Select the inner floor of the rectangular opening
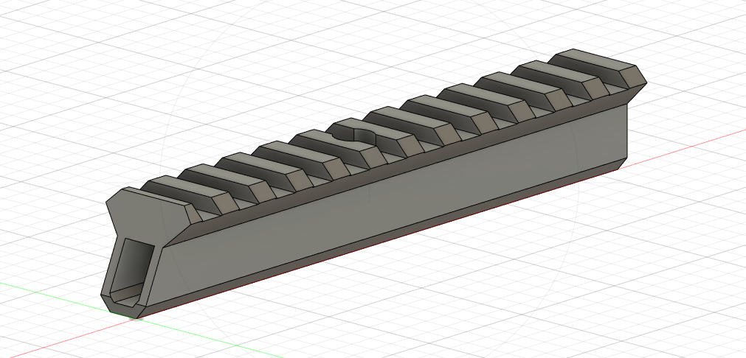746x358 pixels. [127, 298]
